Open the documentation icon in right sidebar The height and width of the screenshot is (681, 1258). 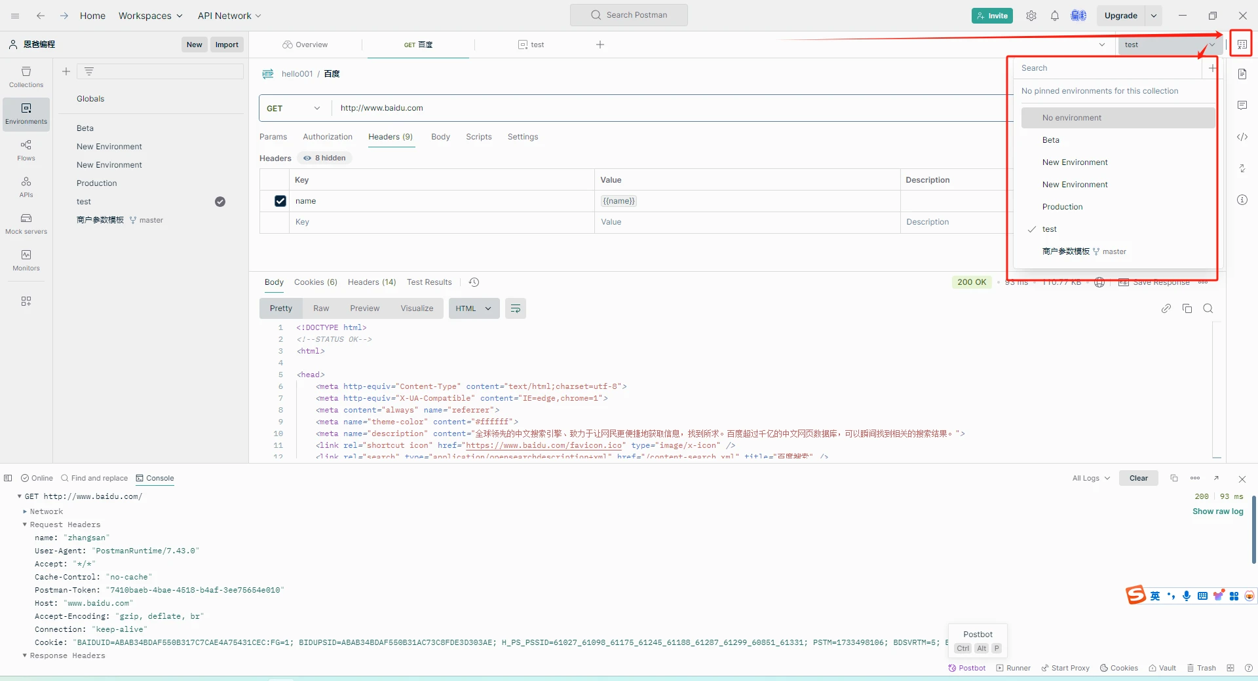(x=1242, y=74)
